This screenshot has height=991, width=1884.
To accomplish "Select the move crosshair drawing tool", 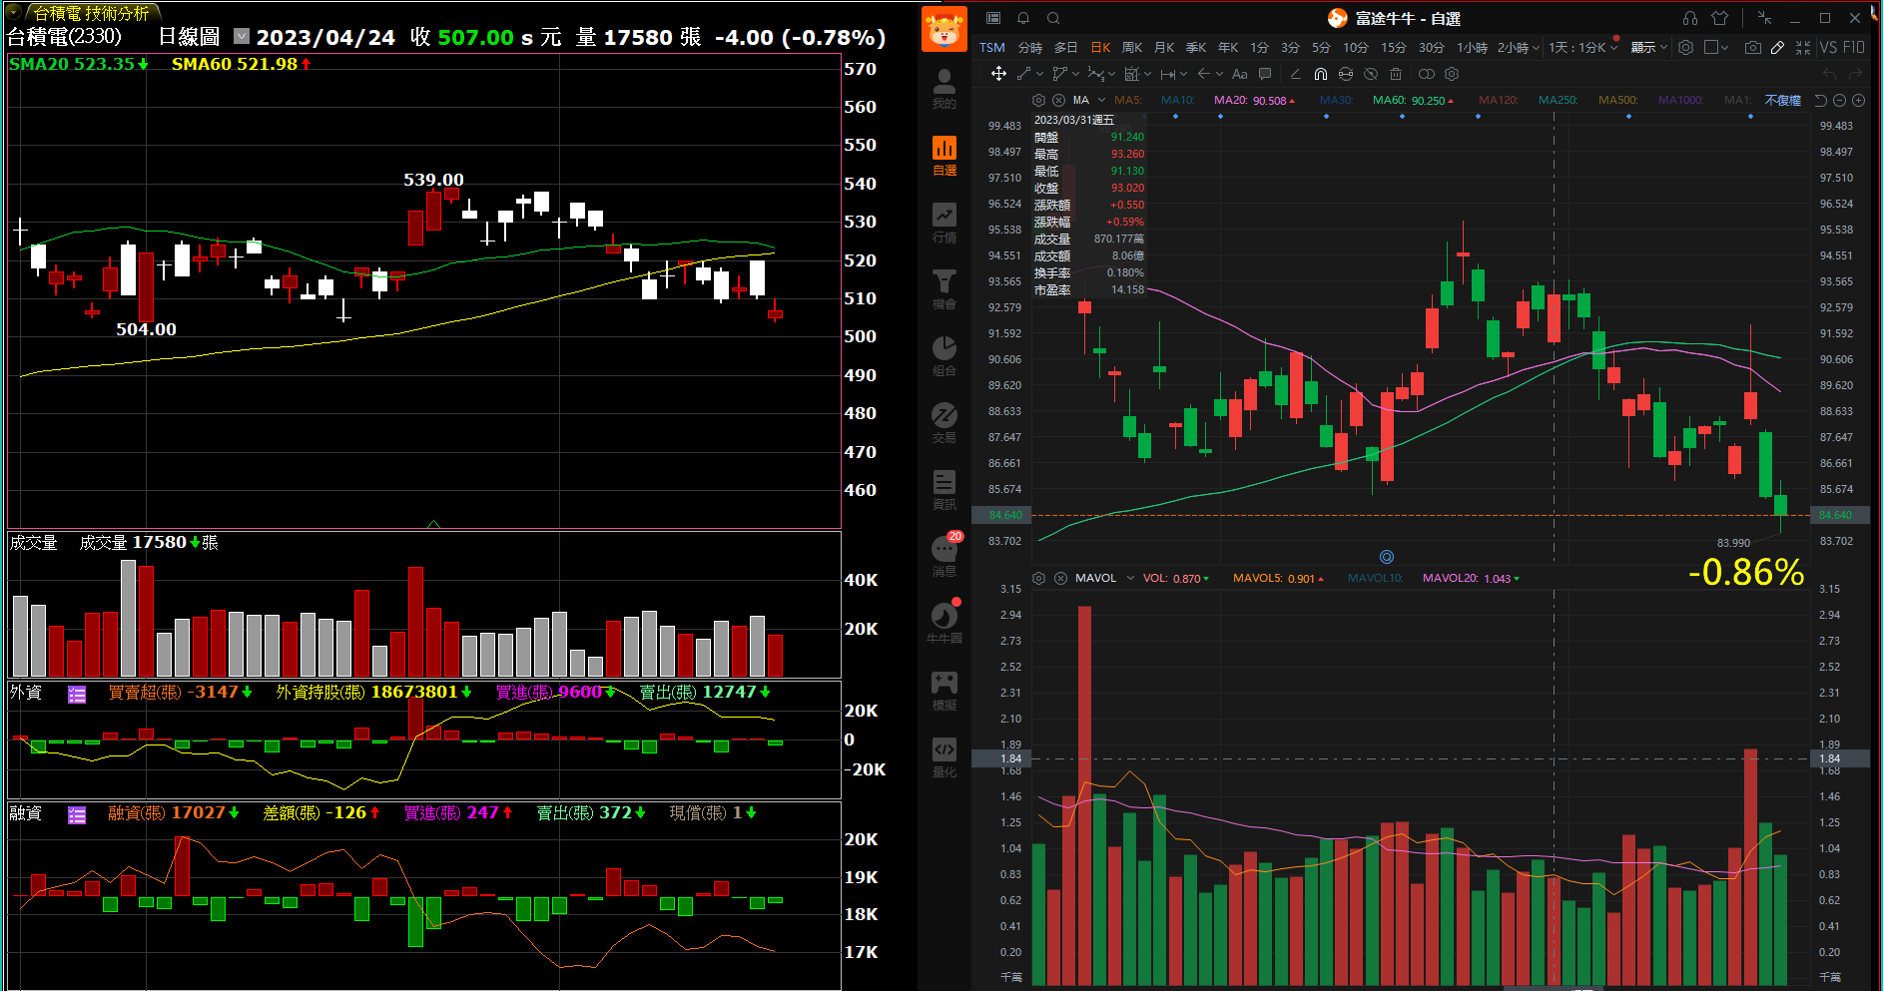I will click(997, 74).
